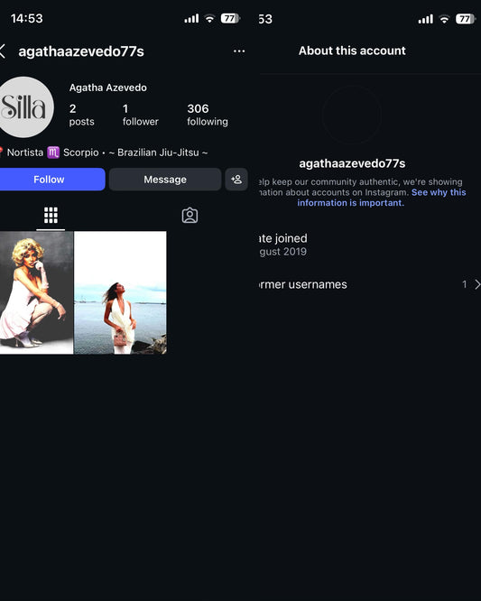The image size is (481, 601).
Task: Open the blonde woman pink dress post
Action: click(x=36, y=292)
